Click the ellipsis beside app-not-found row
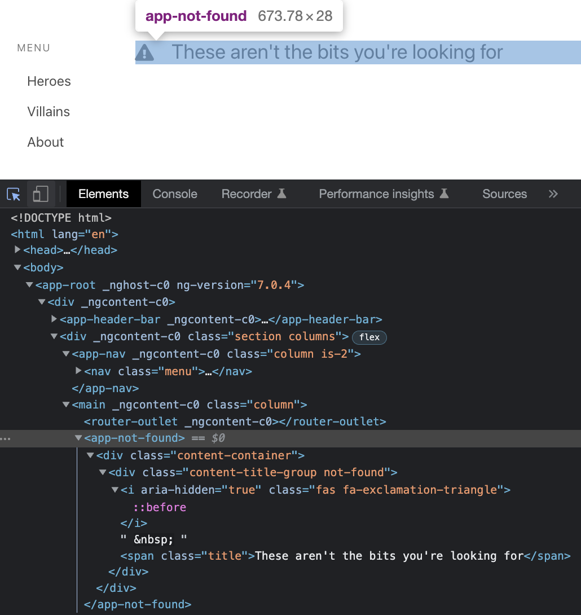The width and height of the screenshot is (581, 615). 6,438
